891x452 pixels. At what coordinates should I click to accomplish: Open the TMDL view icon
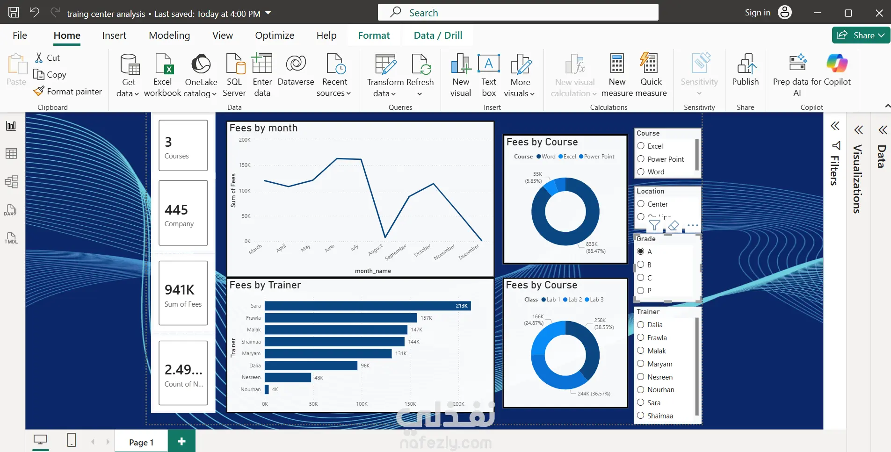(x=11, y=238)
